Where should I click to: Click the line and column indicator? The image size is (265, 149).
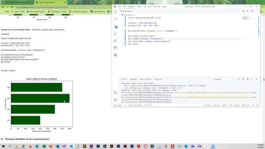pyautogui.click(x=207, y=105)
